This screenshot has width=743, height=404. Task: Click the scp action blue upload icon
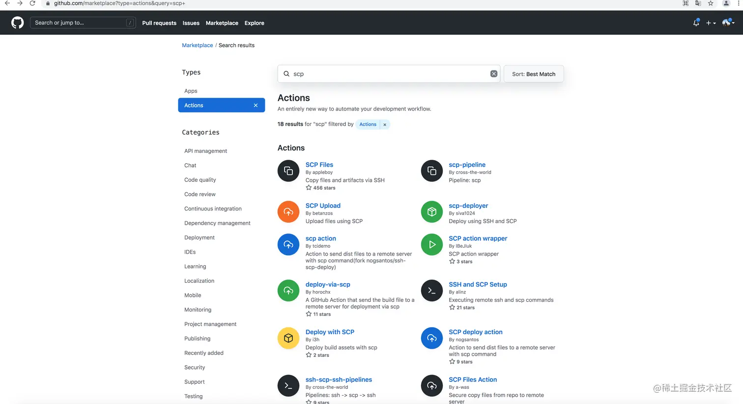coord(288,244)
